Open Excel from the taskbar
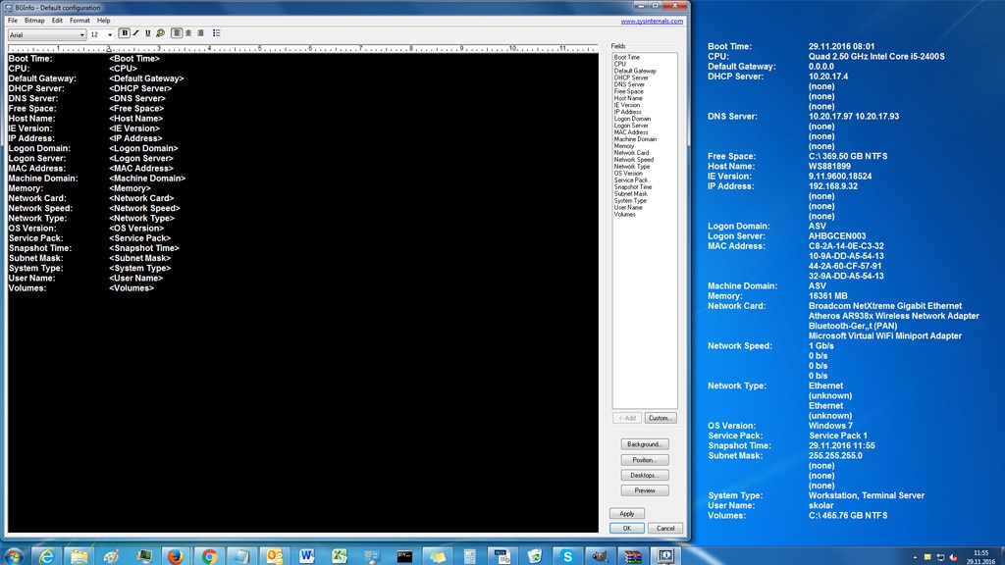The image size is (1005, 565). tap(340, 556)
